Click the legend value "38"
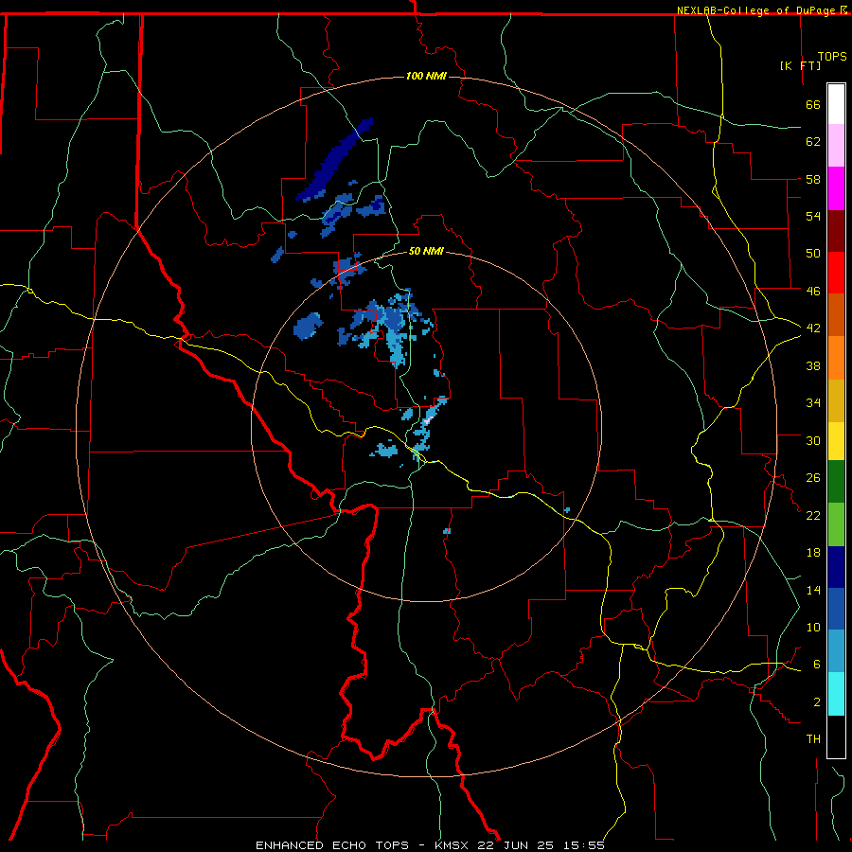852x852 pixels. tap(813, 365)
